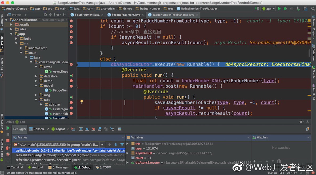Toggle breakpoint on the dbAsyncExecutor.execute line
Viewport: 316px width, 175px height.
71,64
